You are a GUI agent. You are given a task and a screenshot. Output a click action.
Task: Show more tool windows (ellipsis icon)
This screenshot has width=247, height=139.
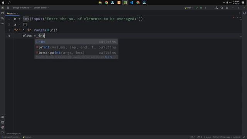coord(3,24)
